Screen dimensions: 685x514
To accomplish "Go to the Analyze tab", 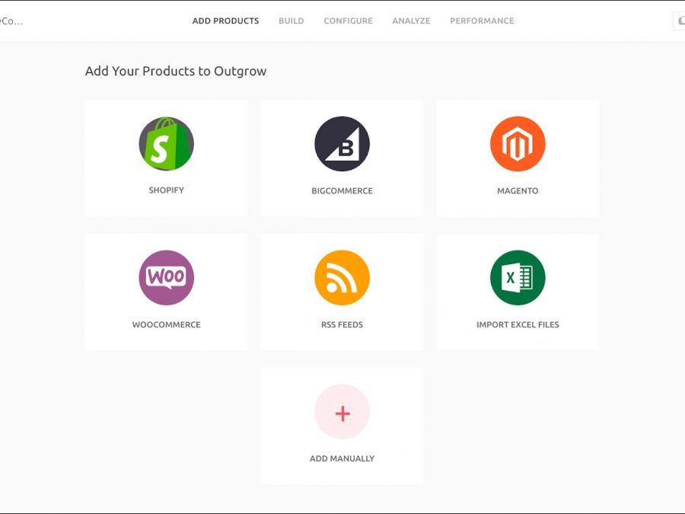I will (411, 21).
